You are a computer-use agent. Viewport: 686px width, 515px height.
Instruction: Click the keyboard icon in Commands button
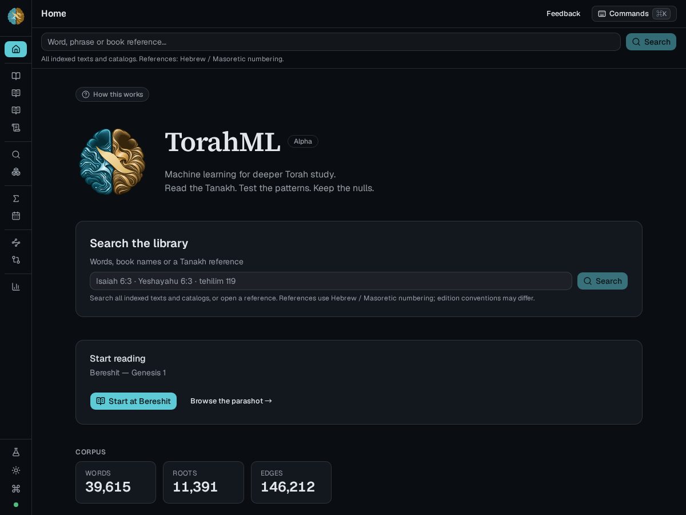[x=602, y=14]
